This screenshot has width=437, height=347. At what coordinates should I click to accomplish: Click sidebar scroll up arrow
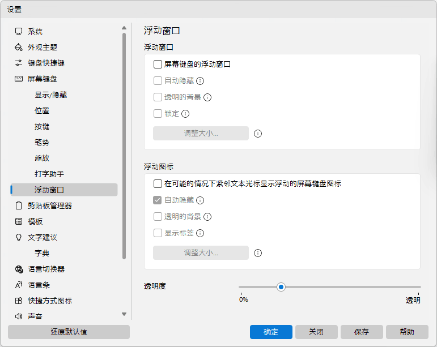click(x=124, y=28)
